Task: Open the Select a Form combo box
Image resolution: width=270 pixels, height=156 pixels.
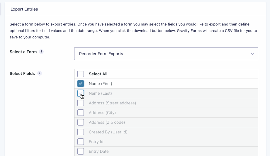Action: [166, 54]
